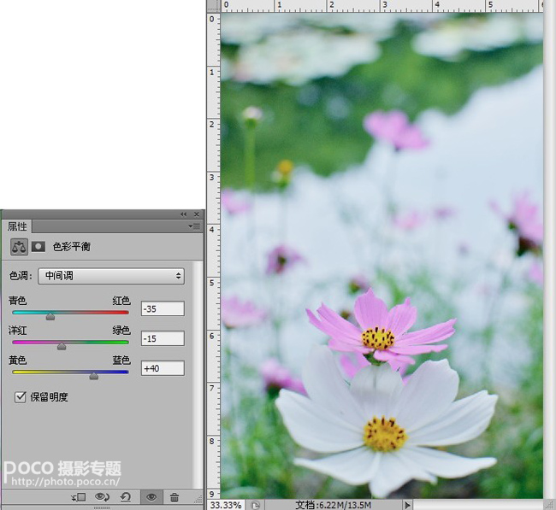The width and height of the screenshot is (556, 510).
Task: Click the 红色 red label
Action: 121,301
